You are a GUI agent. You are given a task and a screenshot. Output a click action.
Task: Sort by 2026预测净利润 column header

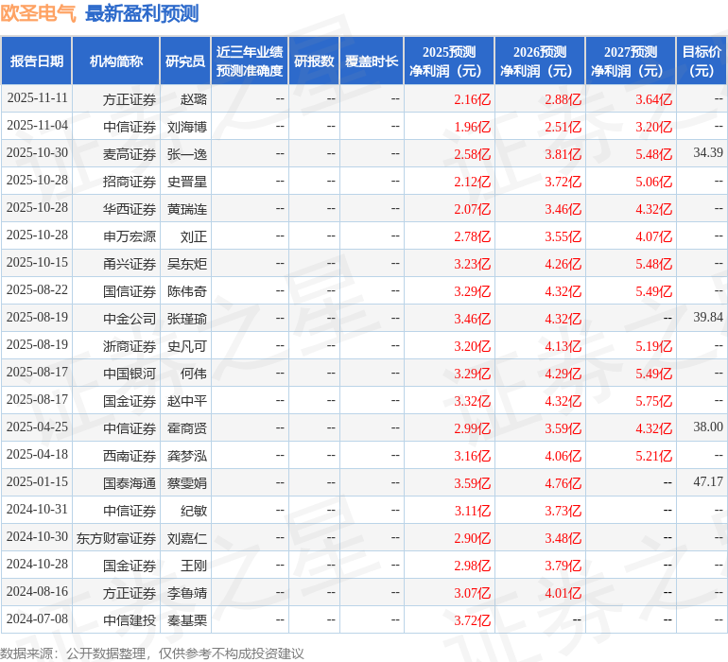coord(540,61)
